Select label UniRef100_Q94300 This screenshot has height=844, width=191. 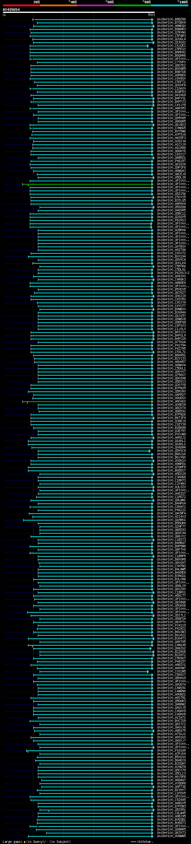coord(171,276)
